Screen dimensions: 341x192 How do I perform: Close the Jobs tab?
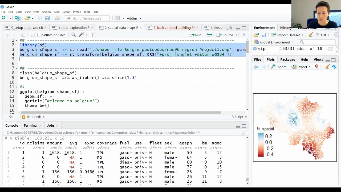[57, 126]
